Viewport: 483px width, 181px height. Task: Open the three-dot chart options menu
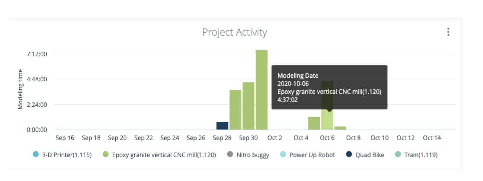click(448, 32)
